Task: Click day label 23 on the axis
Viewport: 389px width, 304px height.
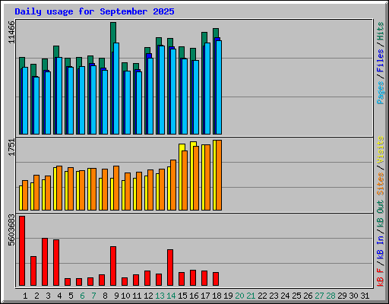Action: [274, 296]
